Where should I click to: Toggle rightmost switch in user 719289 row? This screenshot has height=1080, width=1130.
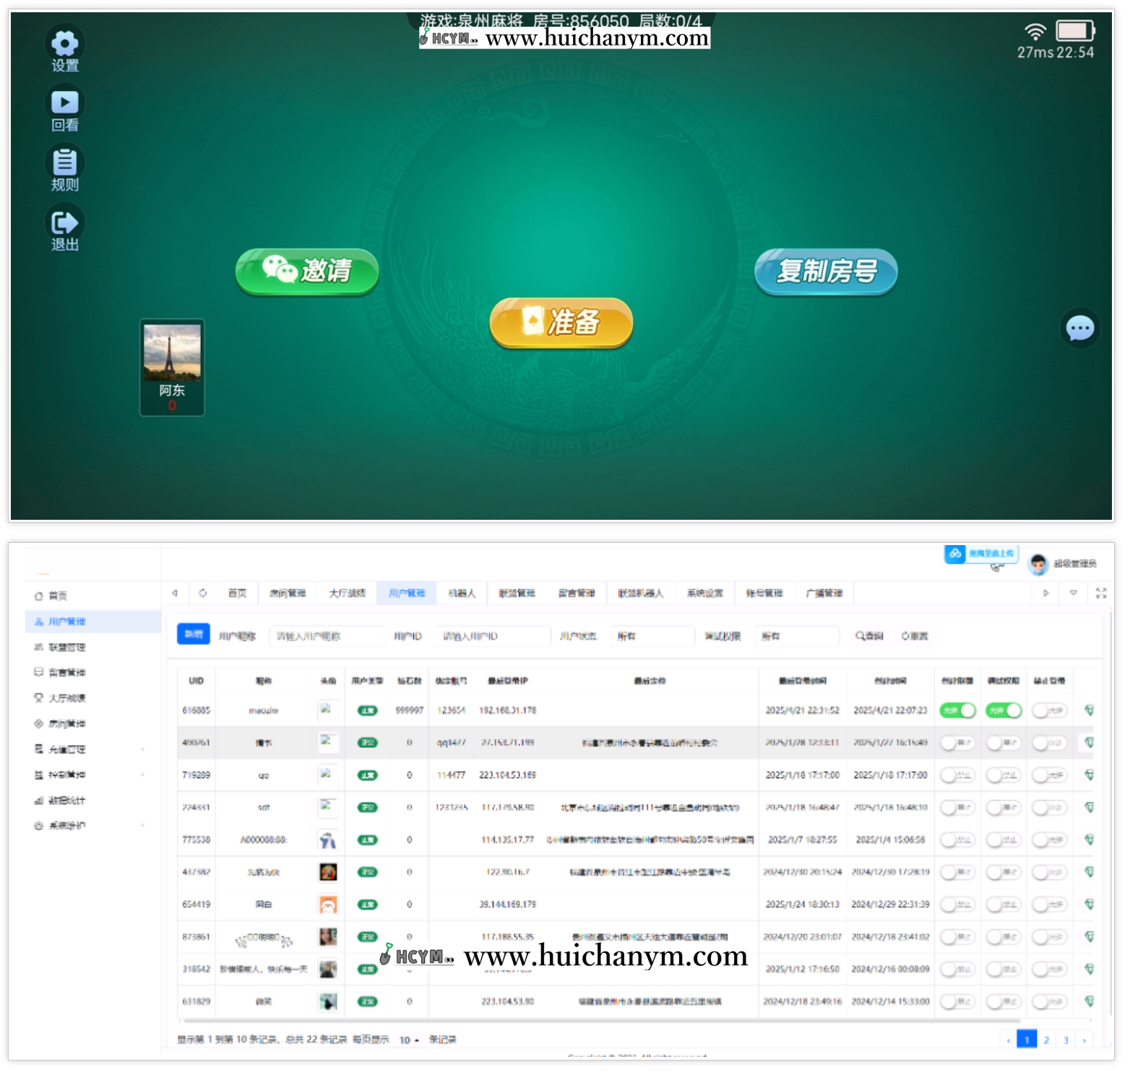click(1049, 775)
